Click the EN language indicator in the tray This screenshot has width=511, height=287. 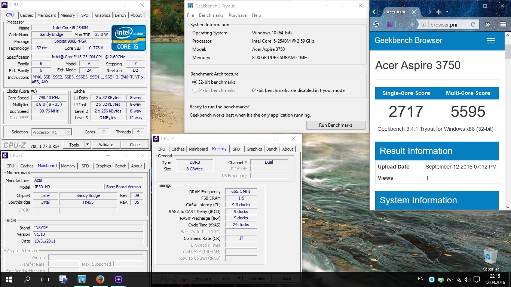pyautogui.click(x=420, y=279)
